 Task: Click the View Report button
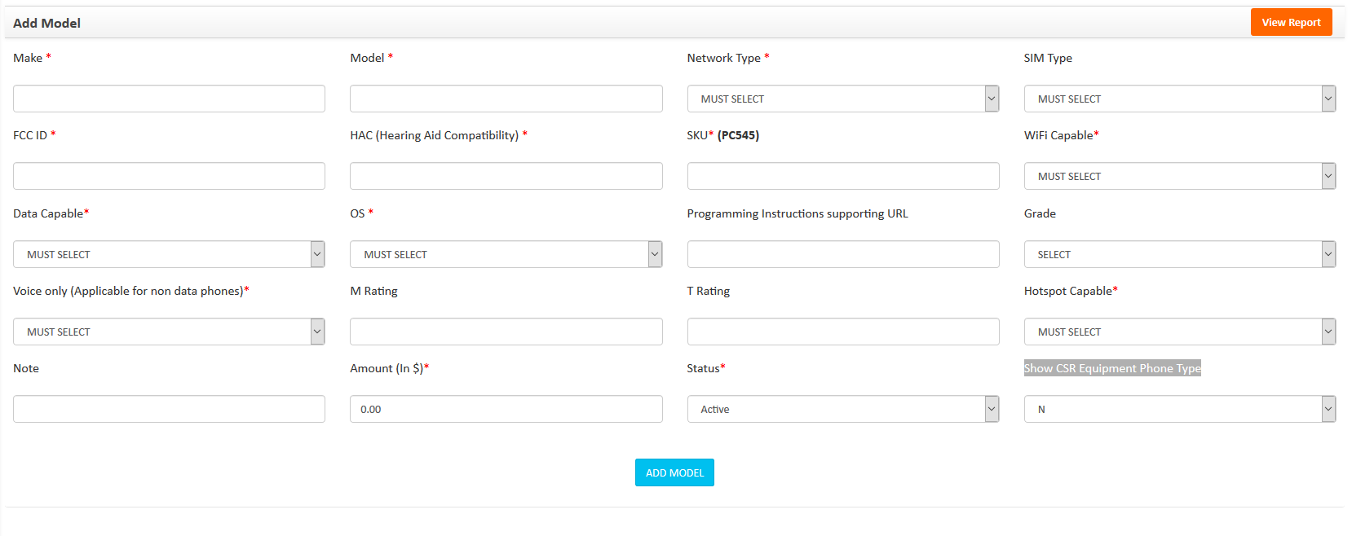click(x=1291, y=22)
